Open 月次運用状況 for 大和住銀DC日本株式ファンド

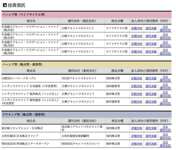pyautogui.click(x=165, y=136)
